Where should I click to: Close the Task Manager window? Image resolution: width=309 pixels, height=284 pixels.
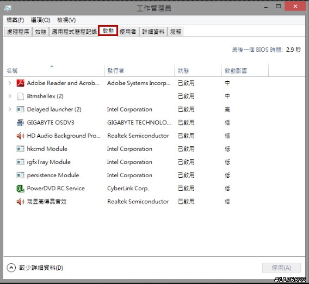pyautogui.click(x=295, y=7)
